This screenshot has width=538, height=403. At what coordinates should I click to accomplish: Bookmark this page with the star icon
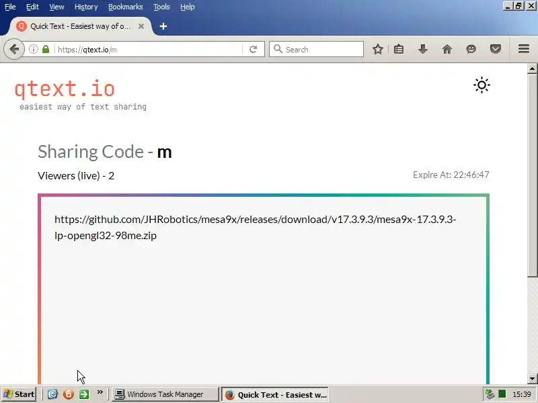coord(378,49)
